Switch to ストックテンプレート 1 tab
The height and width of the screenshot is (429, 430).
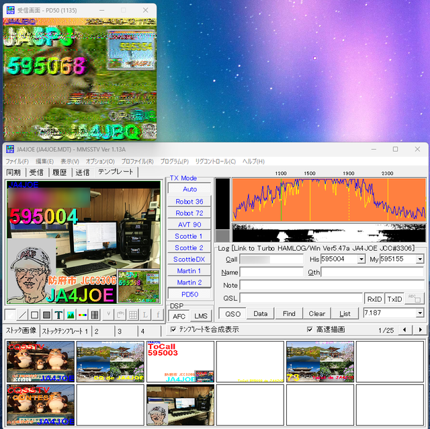[x=65, y=331]
